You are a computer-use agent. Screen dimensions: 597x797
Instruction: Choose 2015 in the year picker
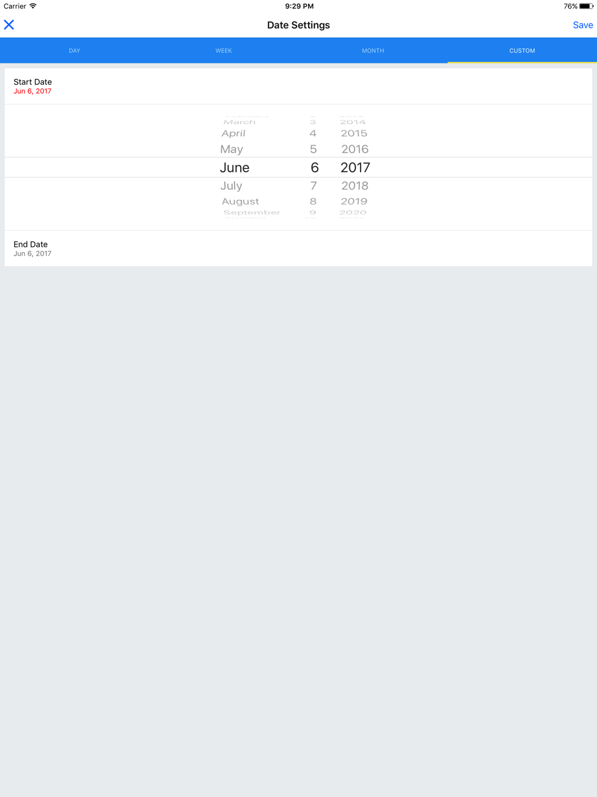tap(354, 133)
